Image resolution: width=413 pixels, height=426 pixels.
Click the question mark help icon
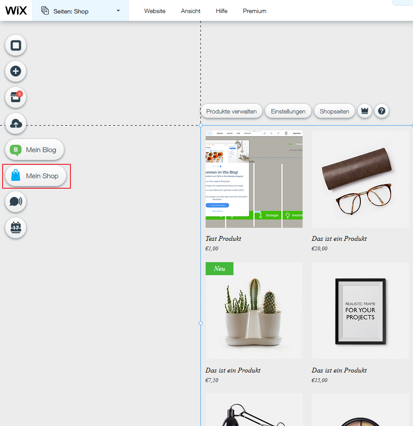[x=381, y=111]
